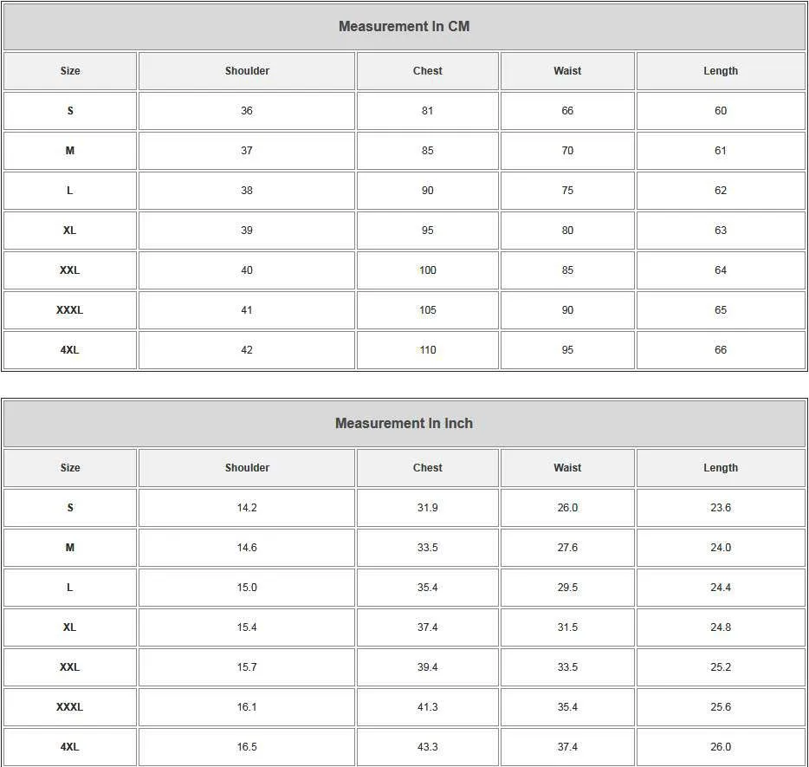Select length value 66 for 4XL
This screenshot has width=809, height=767.
click(x=721, y=350)
